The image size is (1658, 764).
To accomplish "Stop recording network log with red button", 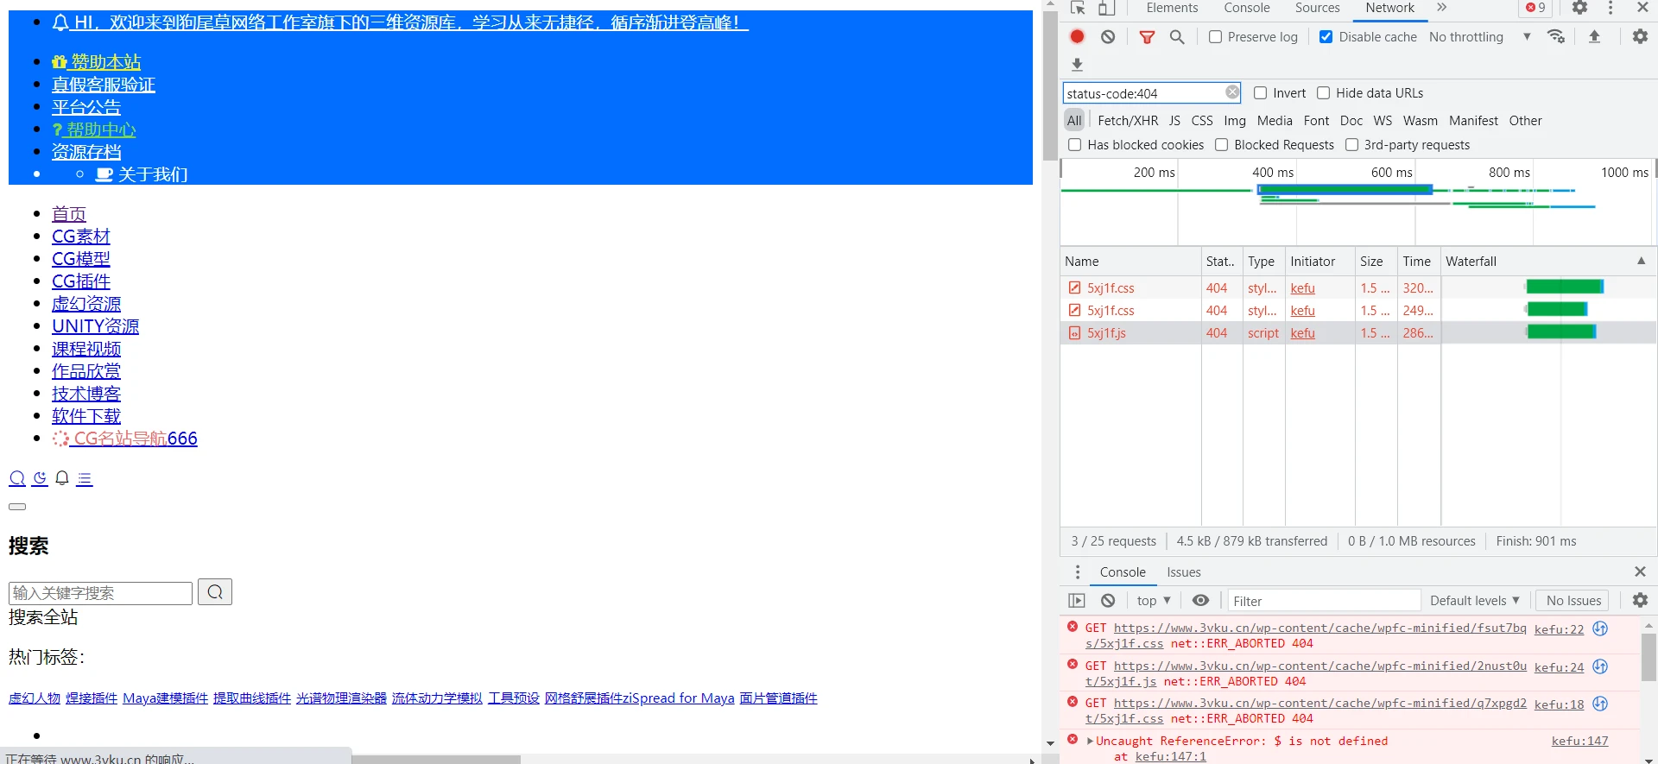I will [x=1077, y=37].
